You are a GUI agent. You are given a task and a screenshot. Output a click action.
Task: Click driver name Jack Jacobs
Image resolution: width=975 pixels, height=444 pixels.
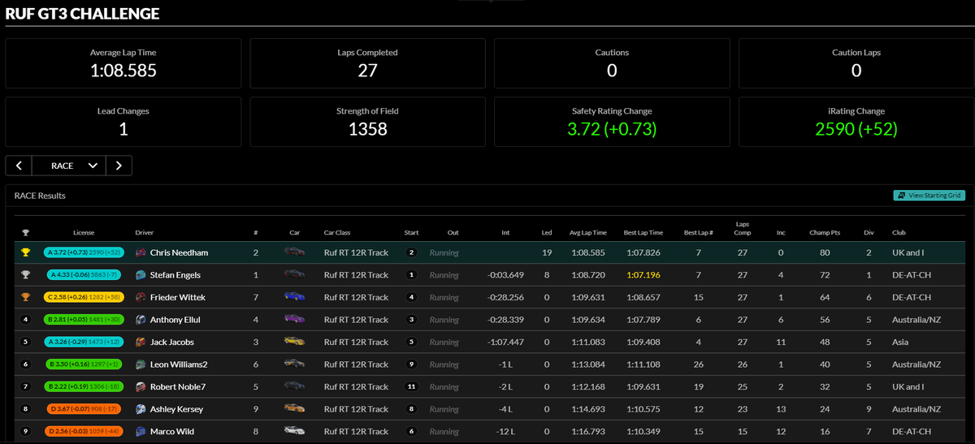tap(172, 342)
